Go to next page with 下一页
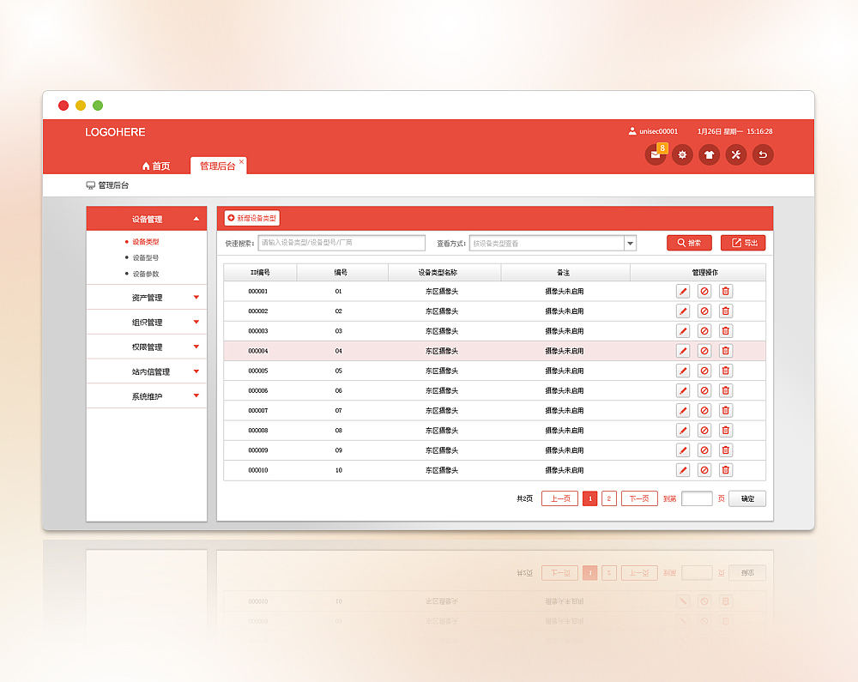The width and height of the screenshot is (858, 682). (639, 498)
